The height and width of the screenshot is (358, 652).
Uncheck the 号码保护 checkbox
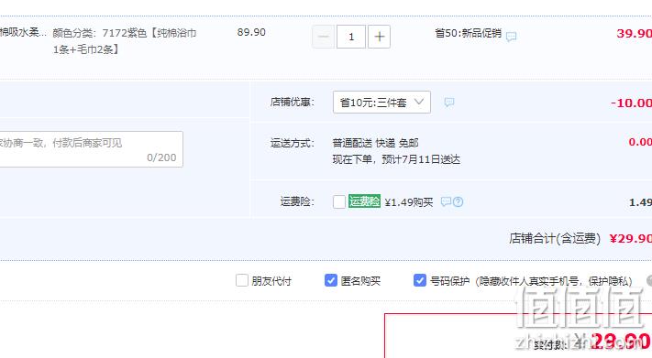420,280
